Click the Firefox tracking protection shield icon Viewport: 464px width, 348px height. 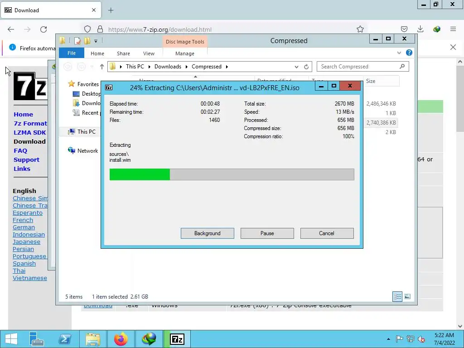[x=87, y=29]
